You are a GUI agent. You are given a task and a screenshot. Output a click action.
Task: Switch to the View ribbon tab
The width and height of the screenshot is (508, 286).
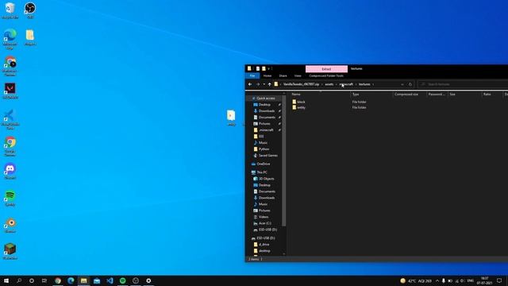point(298,76)
